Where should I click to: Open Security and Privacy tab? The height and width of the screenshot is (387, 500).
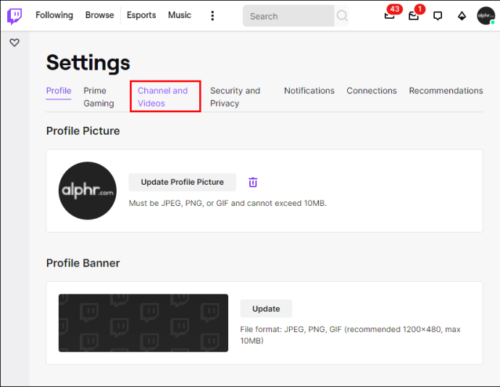click(x=235, y=97)
